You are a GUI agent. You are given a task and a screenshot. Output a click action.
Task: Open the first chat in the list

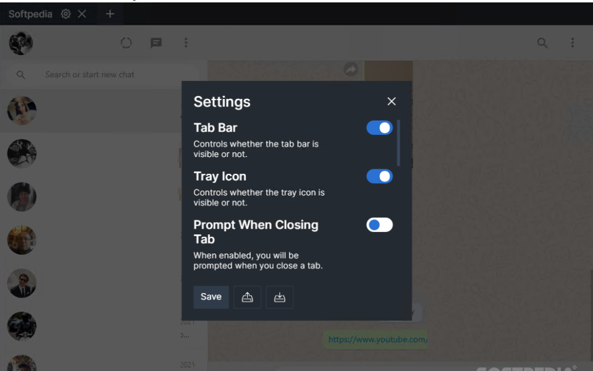point(91,111)
